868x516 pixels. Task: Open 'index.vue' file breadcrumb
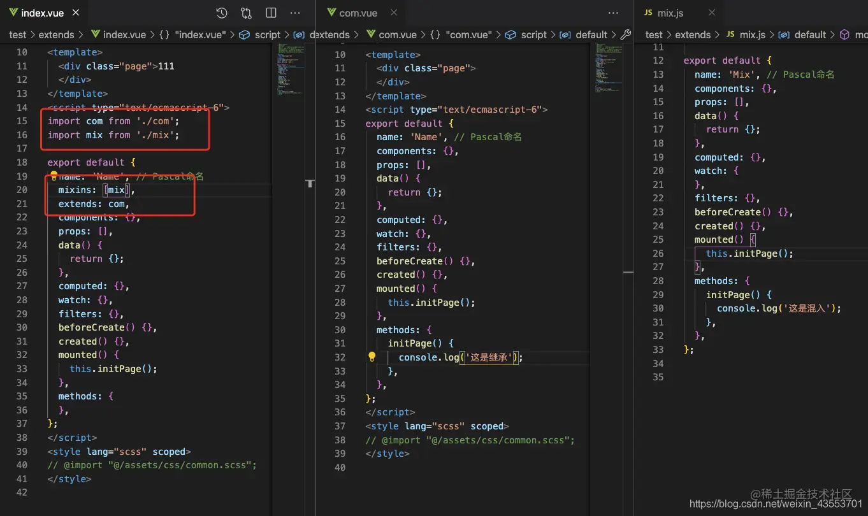click(119, 35)
